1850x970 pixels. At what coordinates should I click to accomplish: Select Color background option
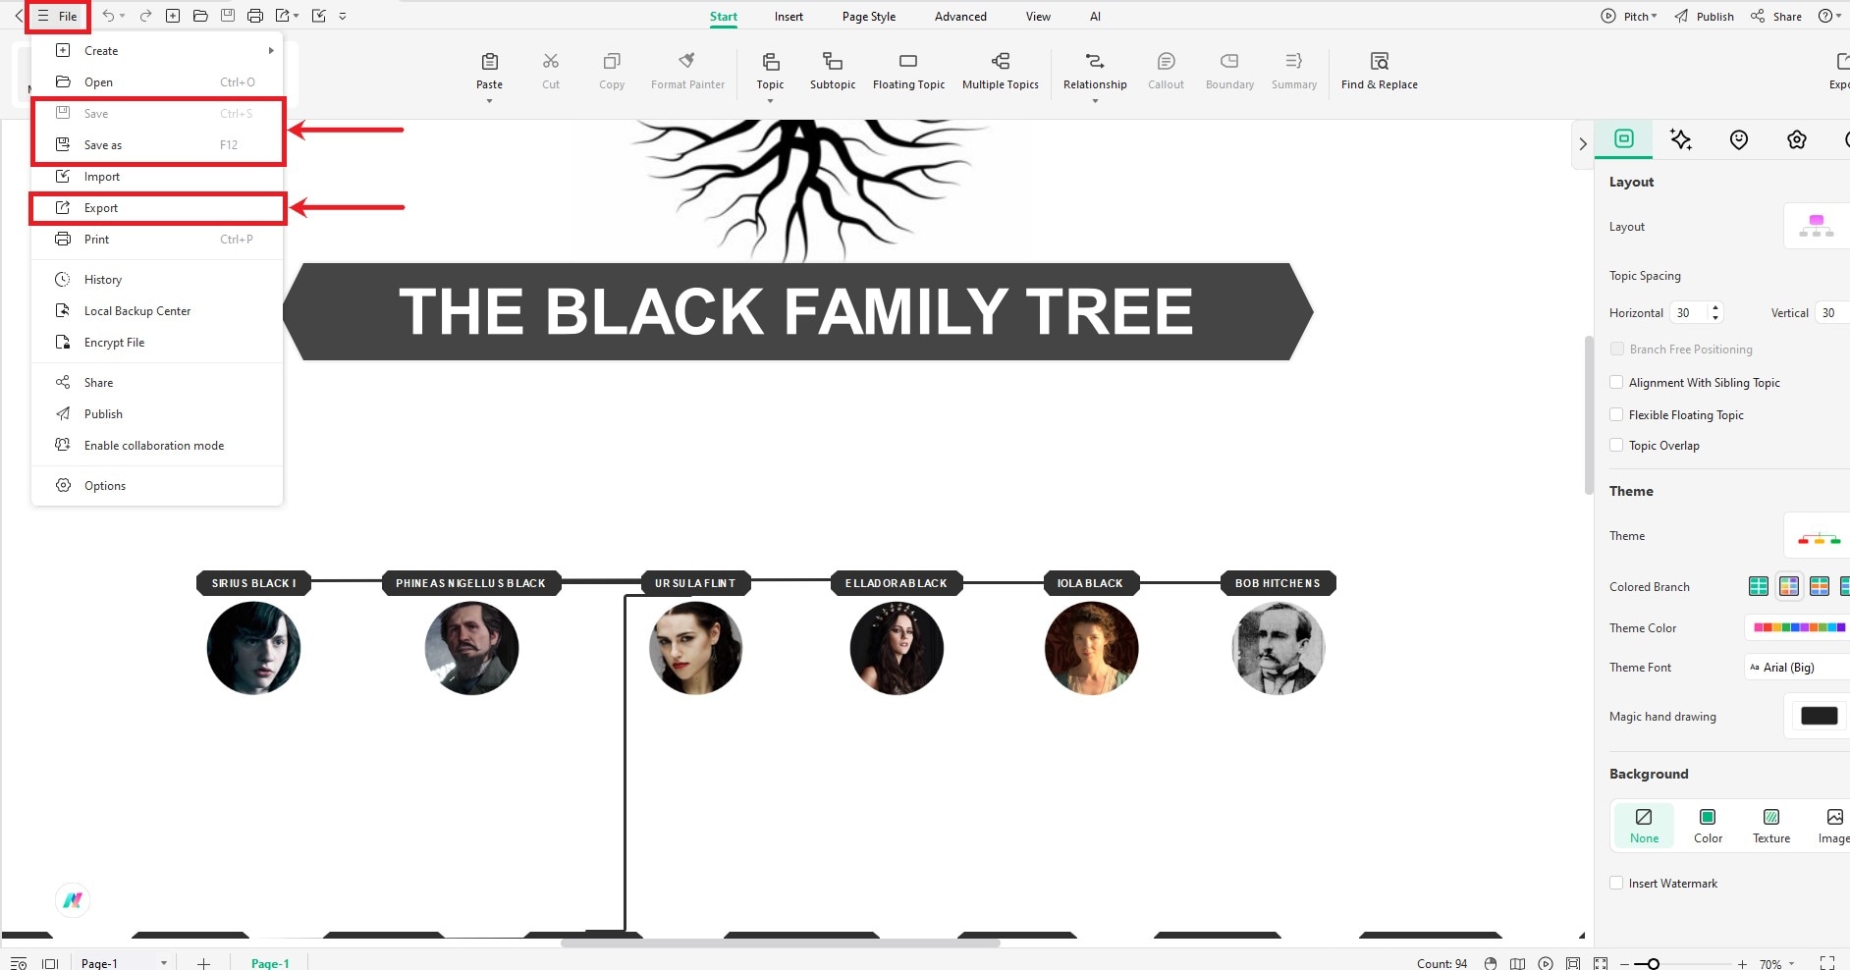tap(1708, 826)
